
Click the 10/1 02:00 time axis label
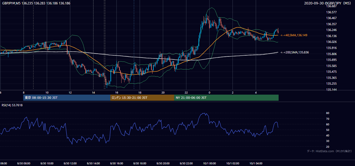click(x=232, y=164)
